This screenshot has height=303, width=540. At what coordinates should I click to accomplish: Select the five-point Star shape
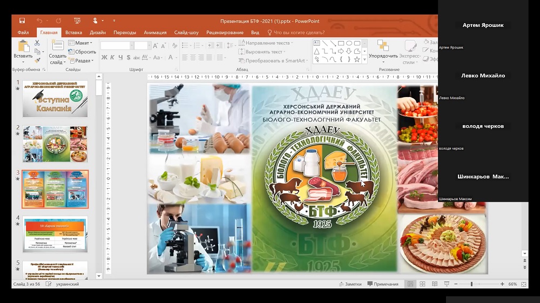(357, 59)
